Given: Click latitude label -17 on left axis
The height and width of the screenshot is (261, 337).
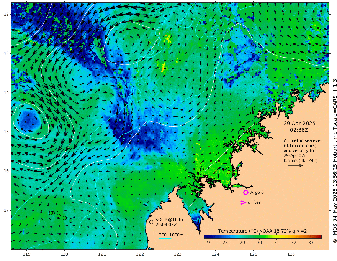Looking at the screenshot, I should (x=6, y=210).
